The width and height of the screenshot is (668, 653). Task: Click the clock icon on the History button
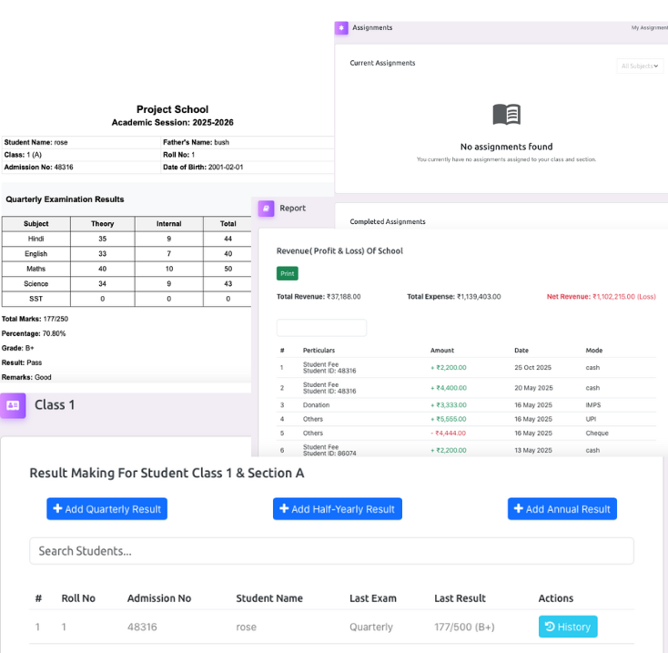549,627
